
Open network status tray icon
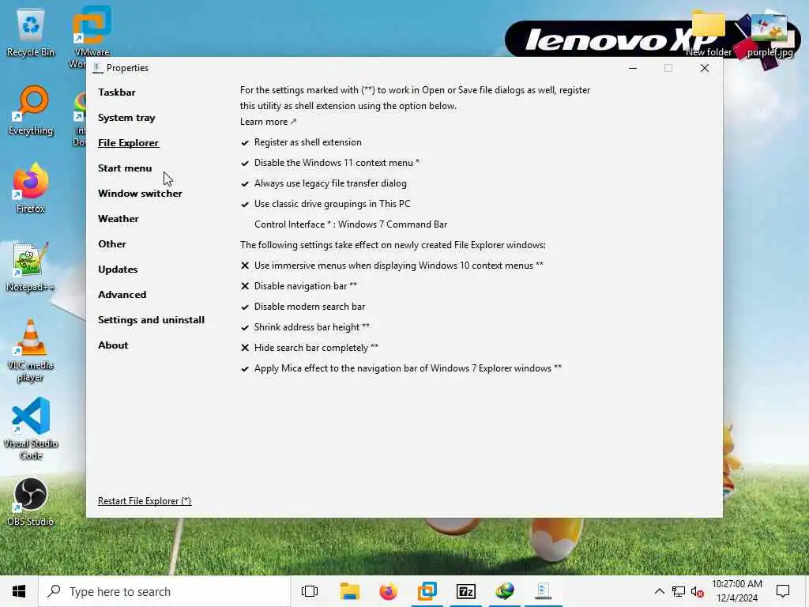(x=679, y=591)
